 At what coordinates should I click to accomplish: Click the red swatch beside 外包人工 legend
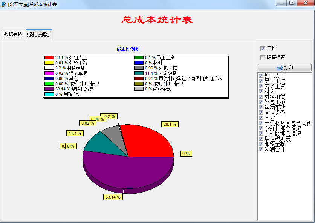(49, 57)
